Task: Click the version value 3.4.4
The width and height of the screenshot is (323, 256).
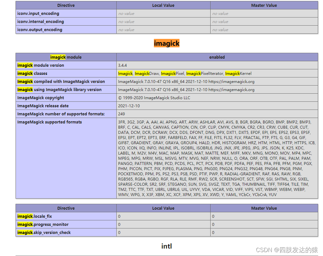Action: coord(122,65)
